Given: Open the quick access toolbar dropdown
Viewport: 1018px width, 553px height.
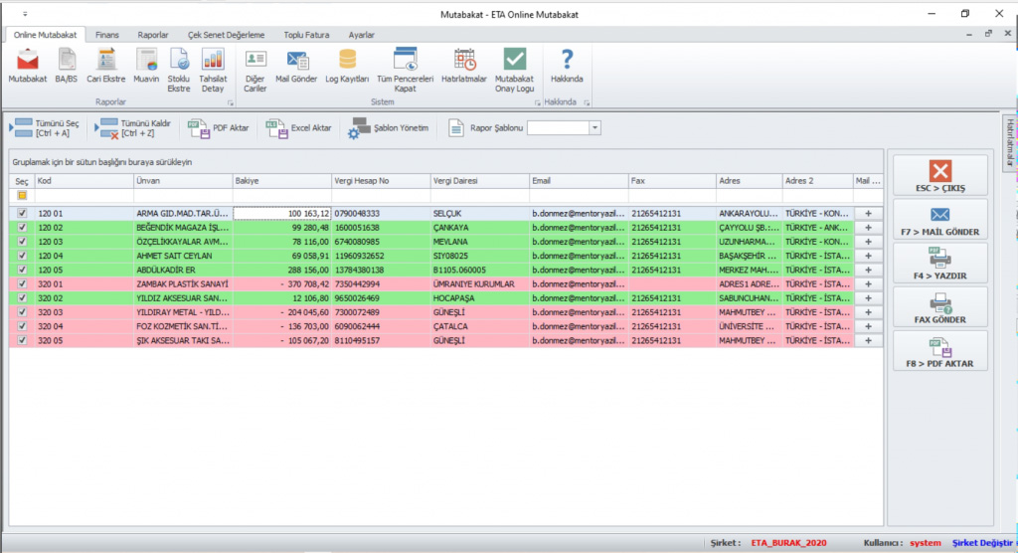Looking at the screenshot, I should pos(25,14).
